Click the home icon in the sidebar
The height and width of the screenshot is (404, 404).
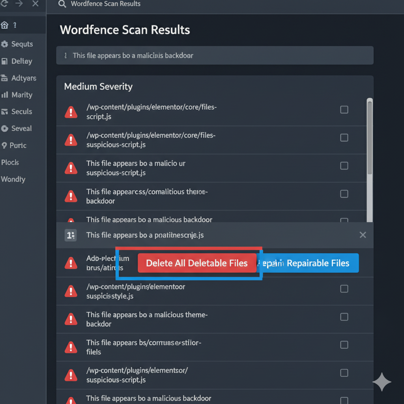click(5, 26)
